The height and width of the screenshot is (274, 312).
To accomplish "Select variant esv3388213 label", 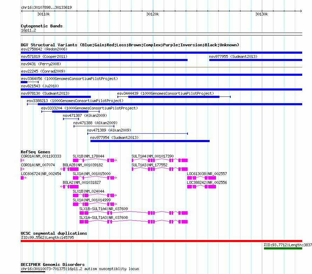I will 75,101.
